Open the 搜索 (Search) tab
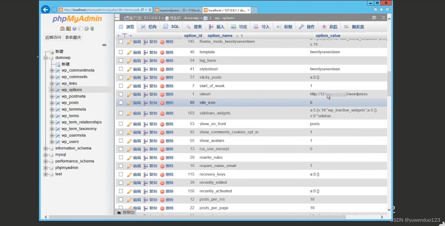 click(x=194, y=27)
